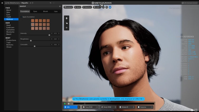Image resolution: width=199 pixels, height=112 pixels.
Task: Click the undo arrow icon
Action: click(50, 3)
